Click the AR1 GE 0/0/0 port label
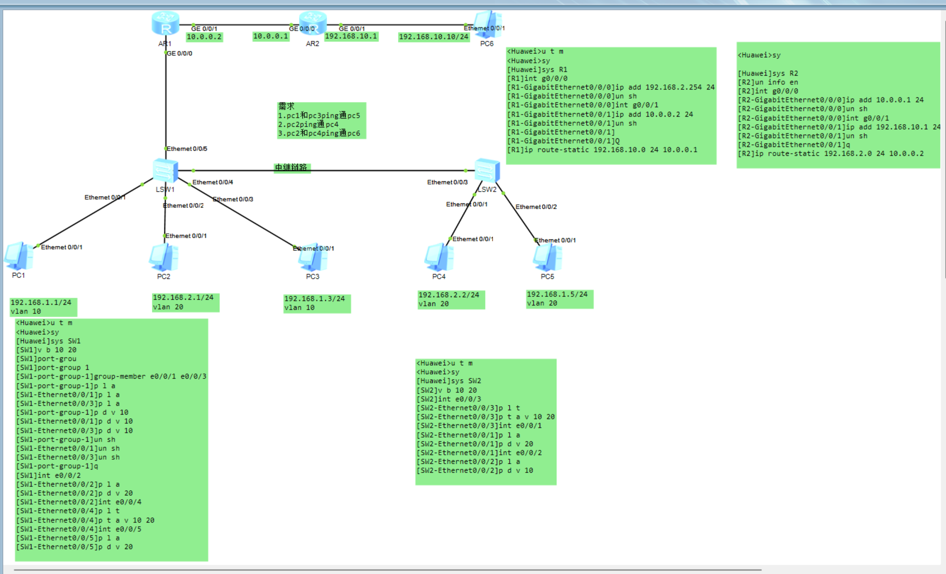 (x=180, y=53)
